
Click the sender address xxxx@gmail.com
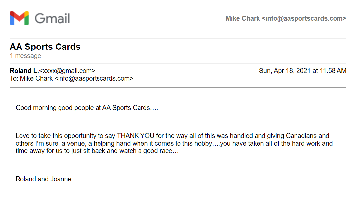click(67, 71)
